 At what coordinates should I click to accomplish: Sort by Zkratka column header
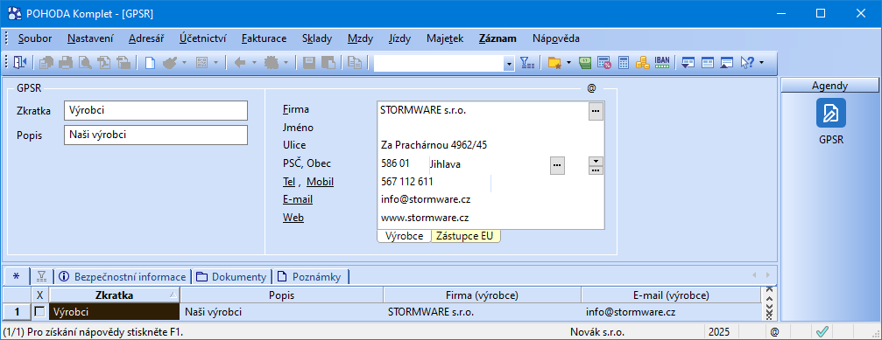[x=115, y=295]
